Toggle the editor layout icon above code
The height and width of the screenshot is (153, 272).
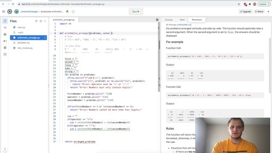[x=157, y=20]
